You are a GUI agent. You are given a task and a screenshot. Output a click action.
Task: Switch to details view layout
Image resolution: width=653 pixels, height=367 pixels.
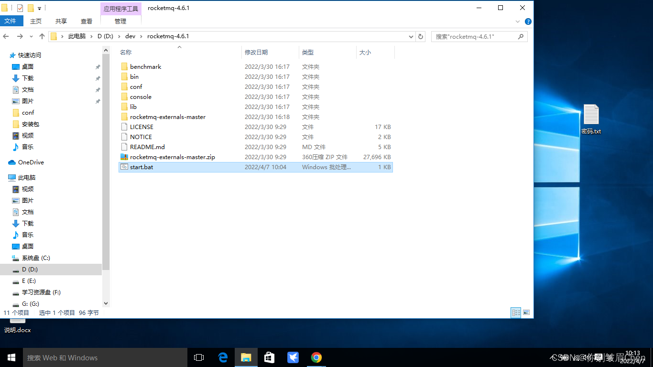click(x=516, y=313)
